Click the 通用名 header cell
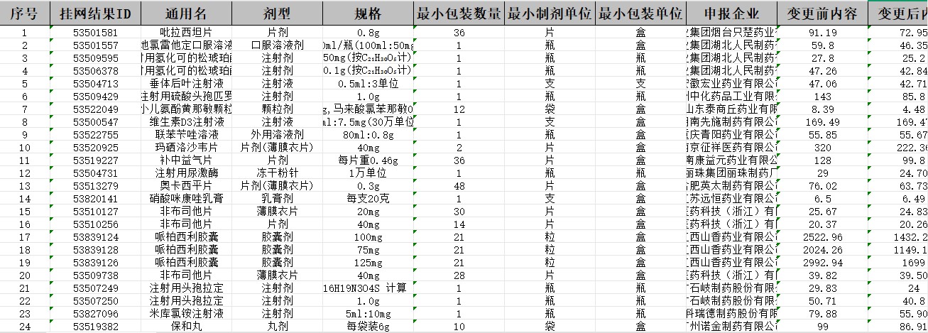Viewport: 928px width, 333px height. tap(186, 13)
